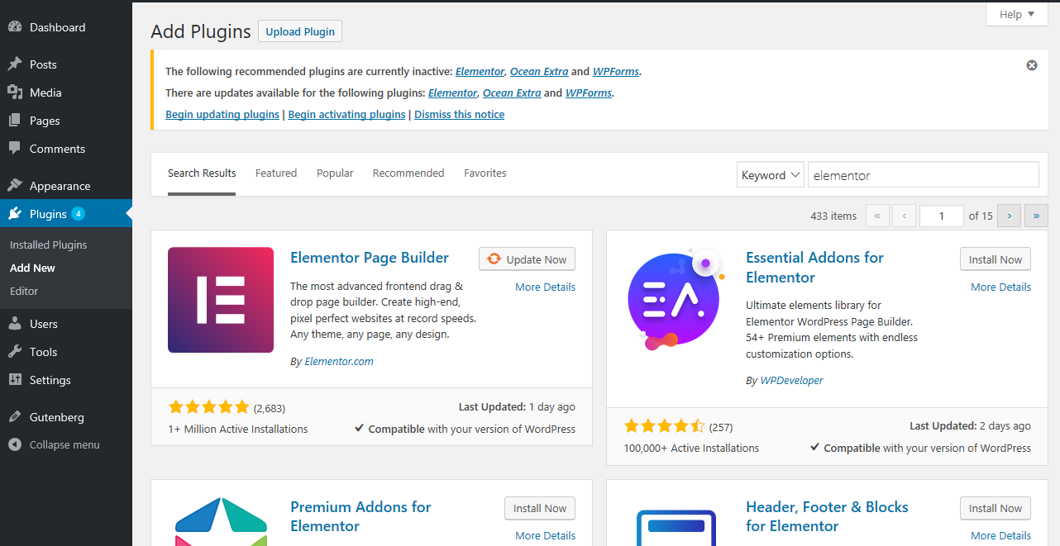Click the 433 items count text
The height and width of the screenshot is (546, 1060).
833,216
